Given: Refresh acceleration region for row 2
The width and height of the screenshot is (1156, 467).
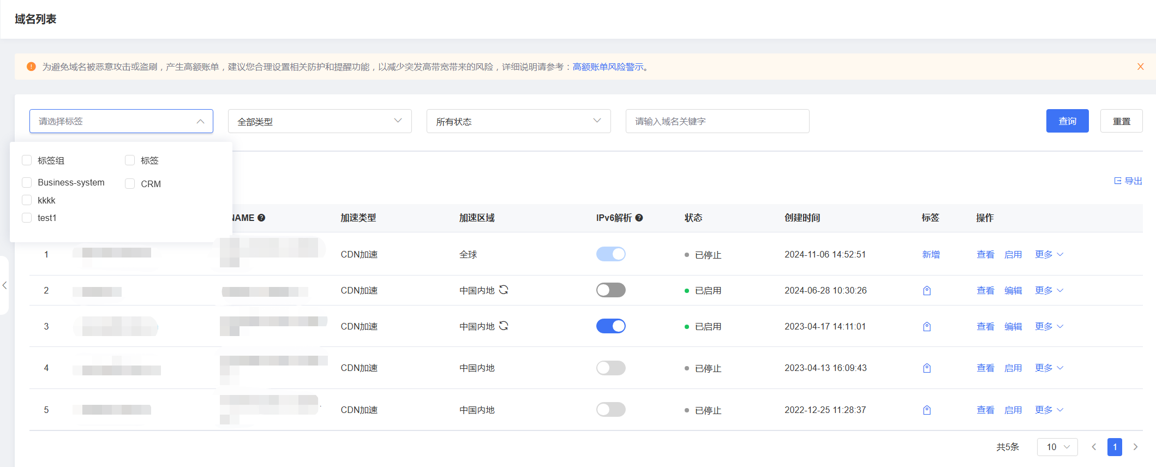Looking at the screenshot, I should 504,290.
